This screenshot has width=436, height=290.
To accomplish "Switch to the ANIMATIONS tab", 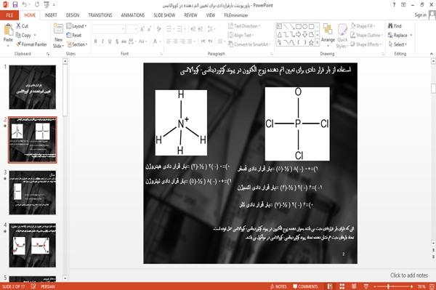I will click(x=133, y=15).
